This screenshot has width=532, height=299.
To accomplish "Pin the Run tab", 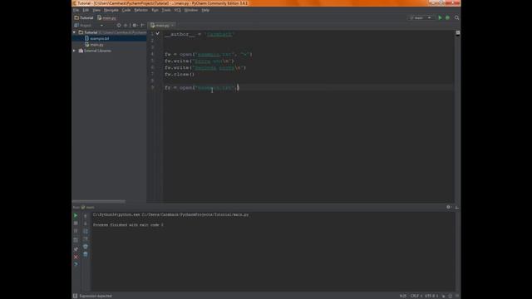I will 76,249.
